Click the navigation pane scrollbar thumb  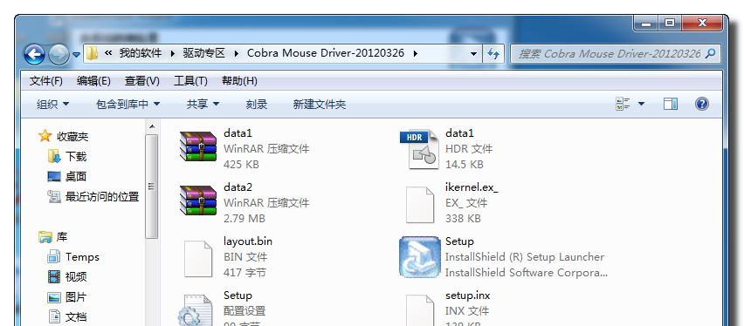(x=152, y=187)
